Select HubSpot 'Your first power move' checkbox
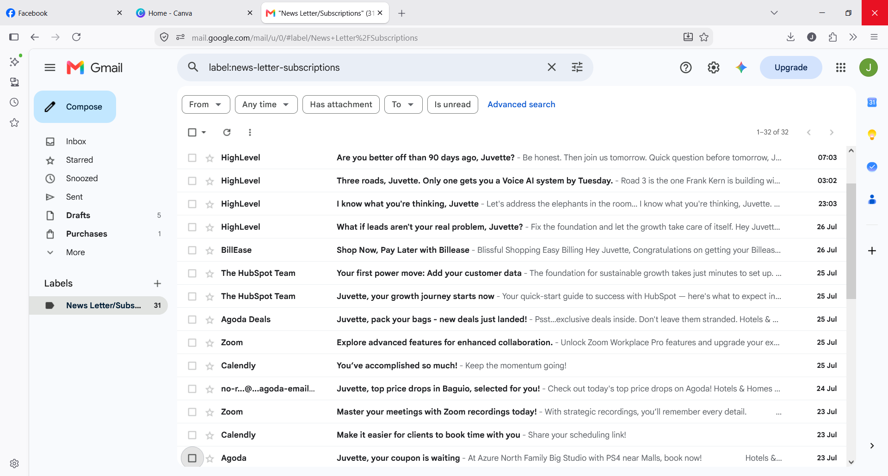 tap(192, 273)
